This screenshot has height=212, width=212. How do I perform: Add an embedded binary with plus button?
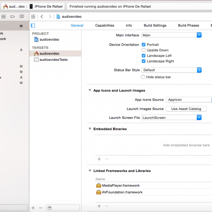coord(99,159)
